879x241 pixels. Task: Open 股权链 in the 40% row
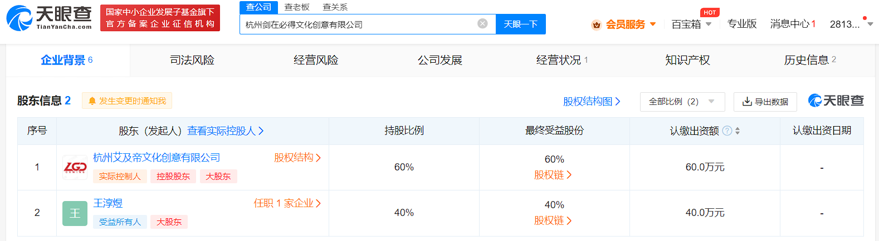553,220
